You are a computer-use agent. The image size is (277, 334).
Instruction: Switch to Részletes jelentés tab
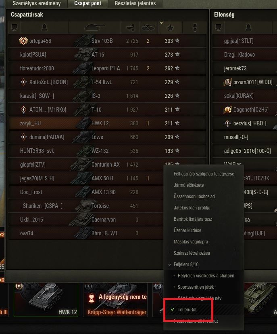point(135,3)
